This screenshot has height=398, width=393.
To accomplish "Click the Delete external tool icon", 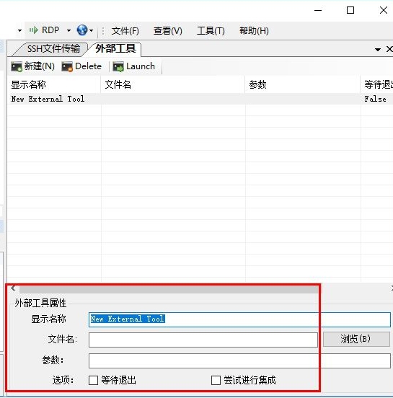I will [x=67, y=67].
